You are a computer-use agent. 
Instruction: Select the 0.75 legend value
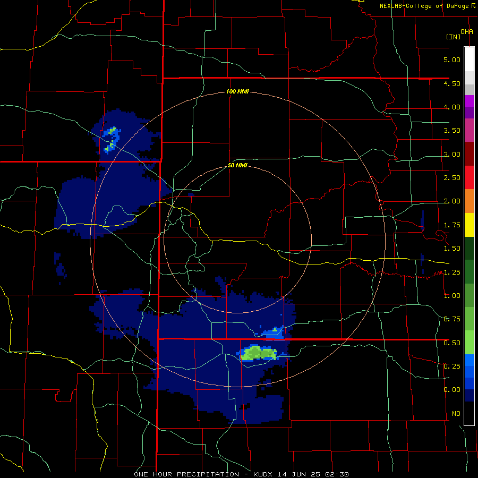tap(452, 319)
